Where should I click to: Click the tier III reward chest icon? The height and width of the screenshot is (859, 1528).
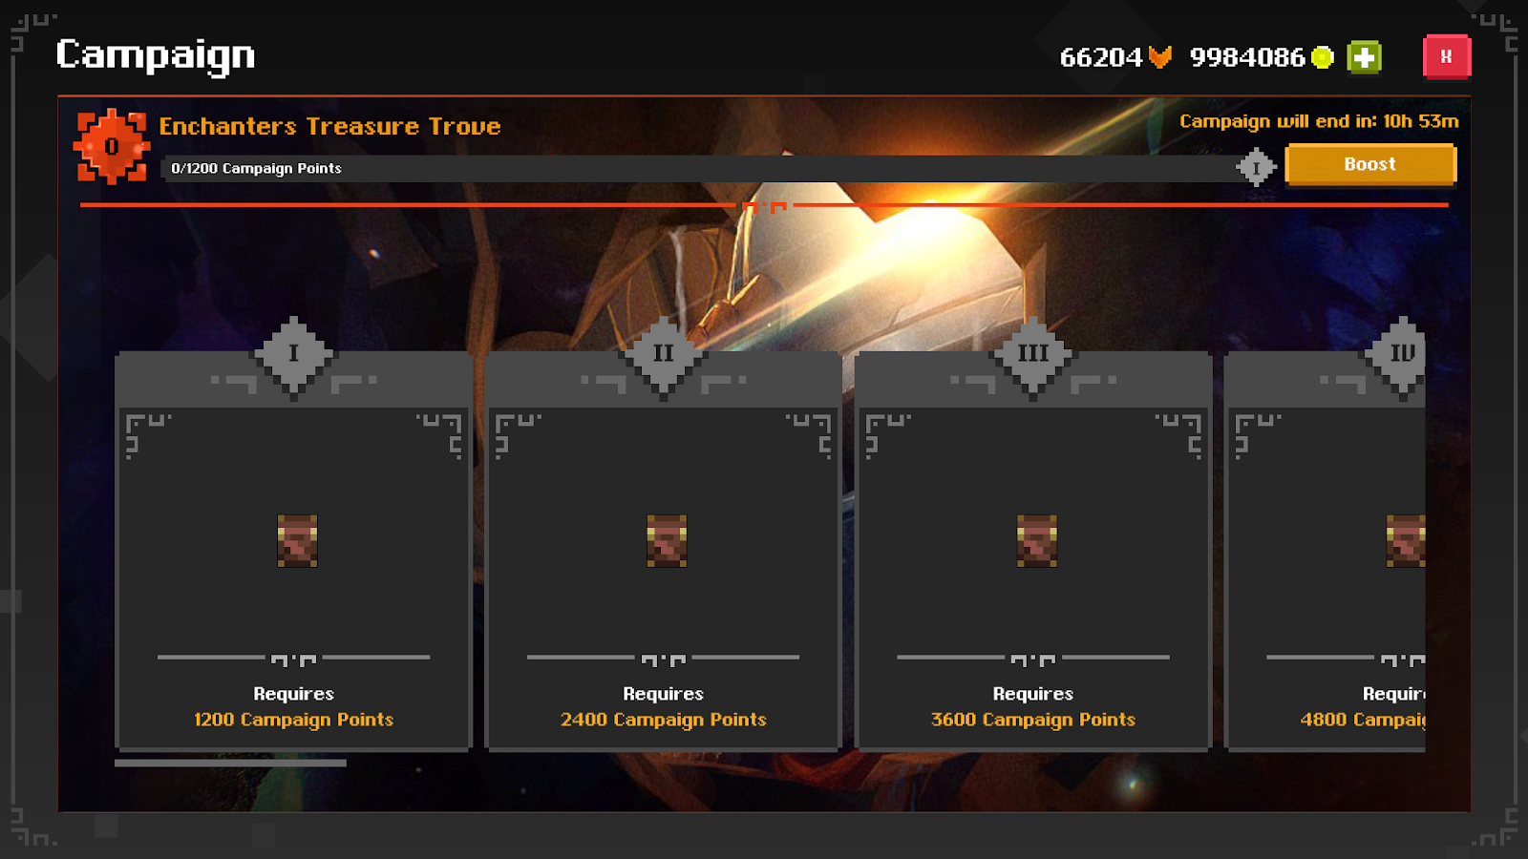tap(1037, 541)
